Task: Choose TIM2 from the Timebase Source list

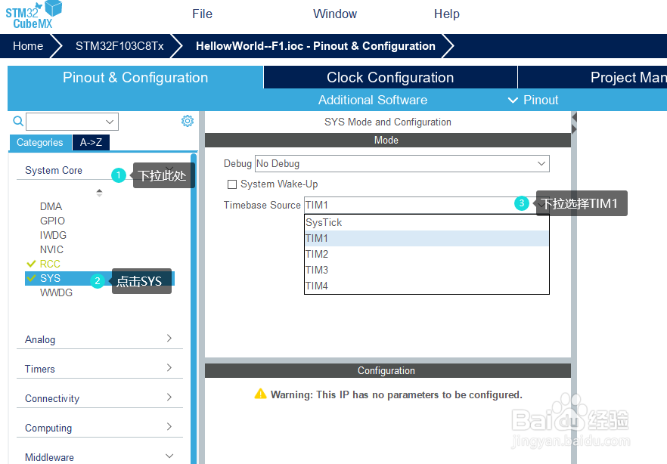Action: 427,254
